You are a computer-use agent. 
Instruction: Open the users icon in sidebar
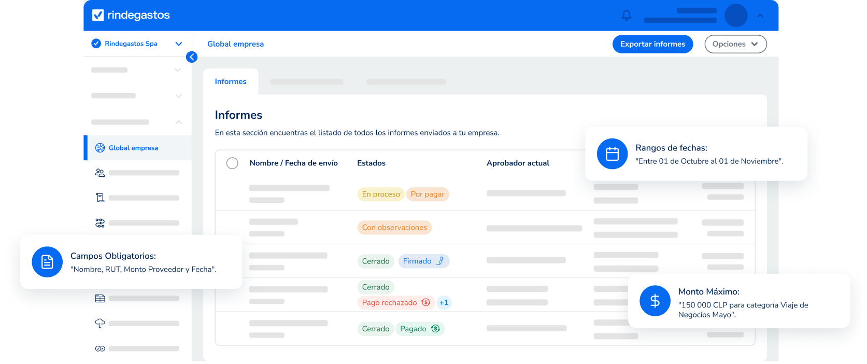100,173
